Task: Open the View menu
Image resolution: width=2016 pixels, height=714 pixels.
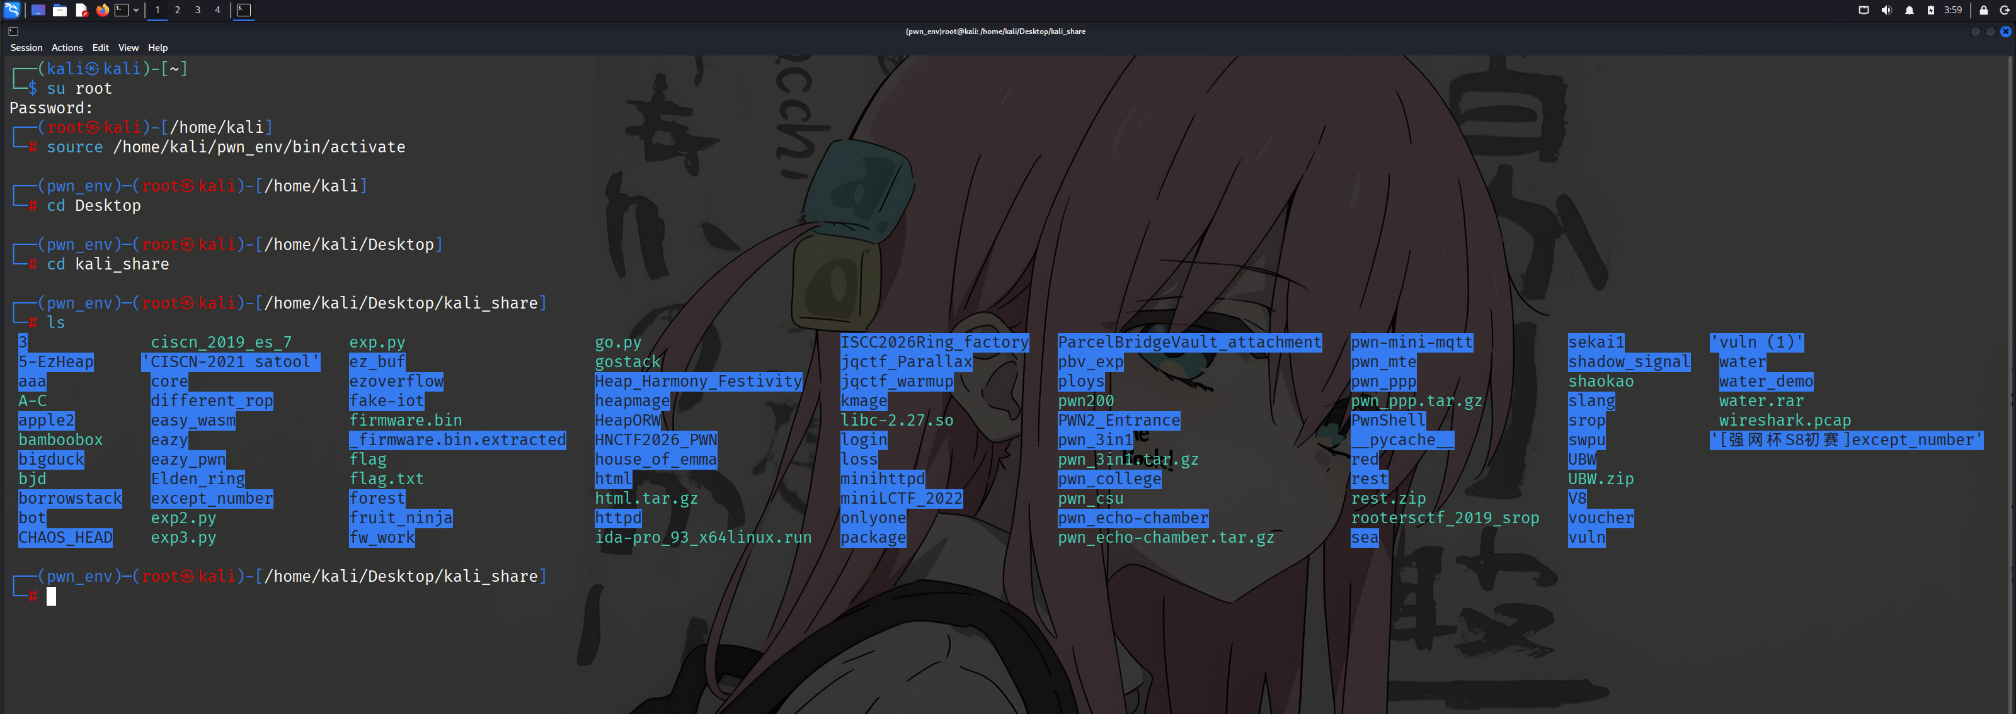Action: point(129,48)
